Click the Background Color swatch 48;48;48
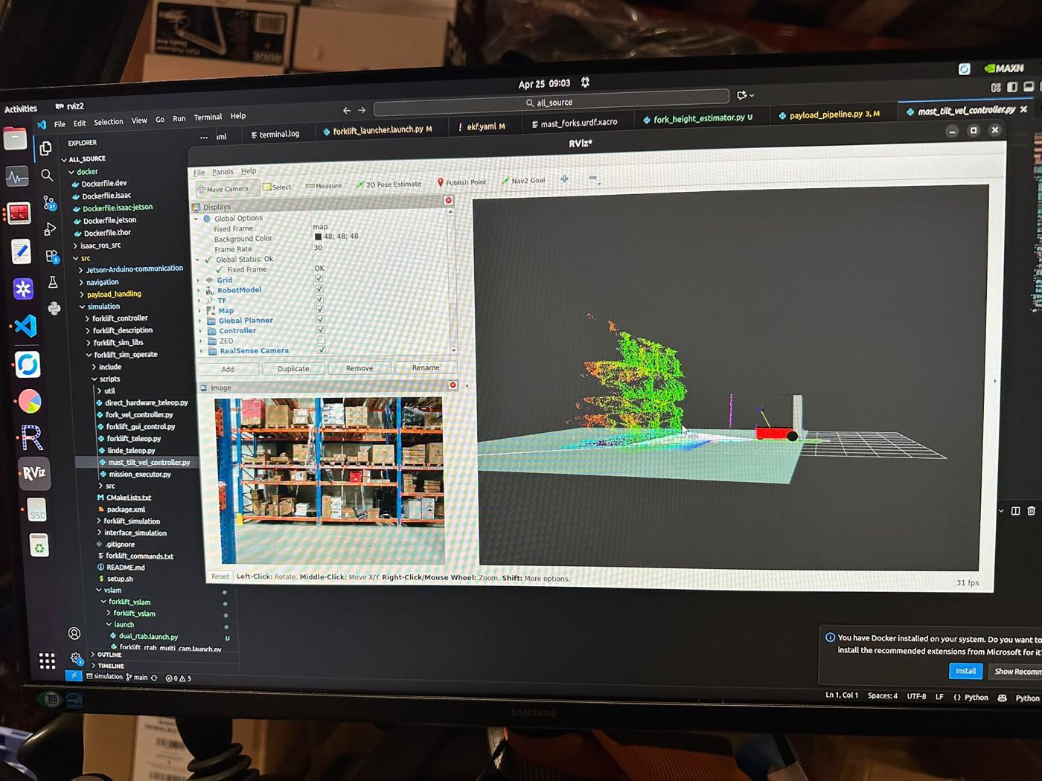This screenshot has height=781, width=1042. (318, 237)
